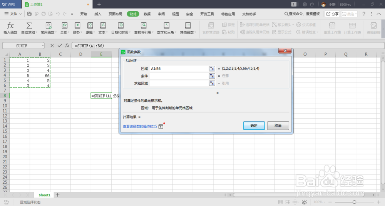Click the empty 条件 input field
The width and height of the screenshot is (385, 206).
pos(179,76)
